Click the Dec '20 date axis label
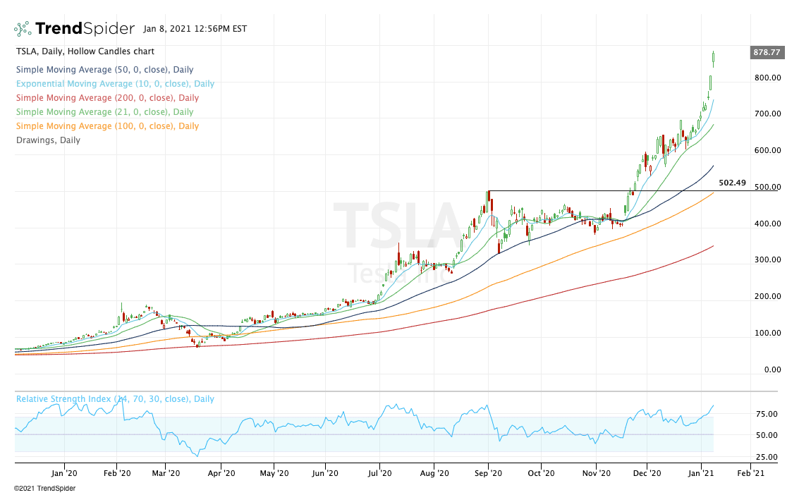The height and width of the screenshot is (495, 799). click(x=647, y=473)
